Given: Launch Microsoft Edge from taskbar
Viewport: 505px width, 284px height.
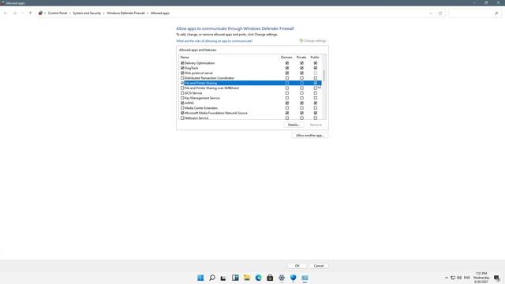Looking at the screenshot, I should (x=258, y=278).
